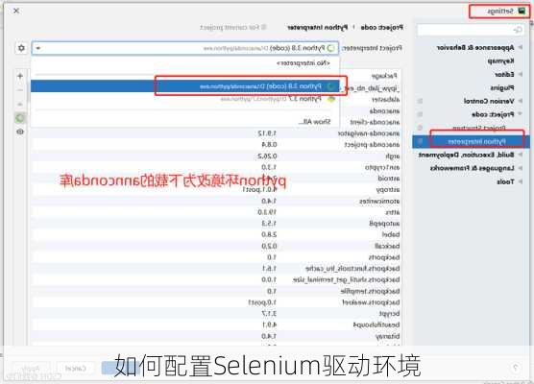Screen dimensions: 534x384
Task: Select the asn1crypto package row
Action: pyautogui.click(x=216, y=167)
